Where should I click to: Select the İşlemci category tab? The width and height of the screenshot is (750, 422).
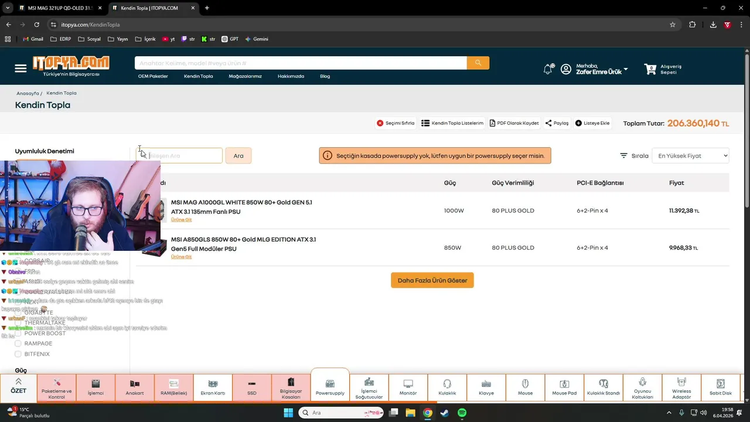[x=96, y=387]
